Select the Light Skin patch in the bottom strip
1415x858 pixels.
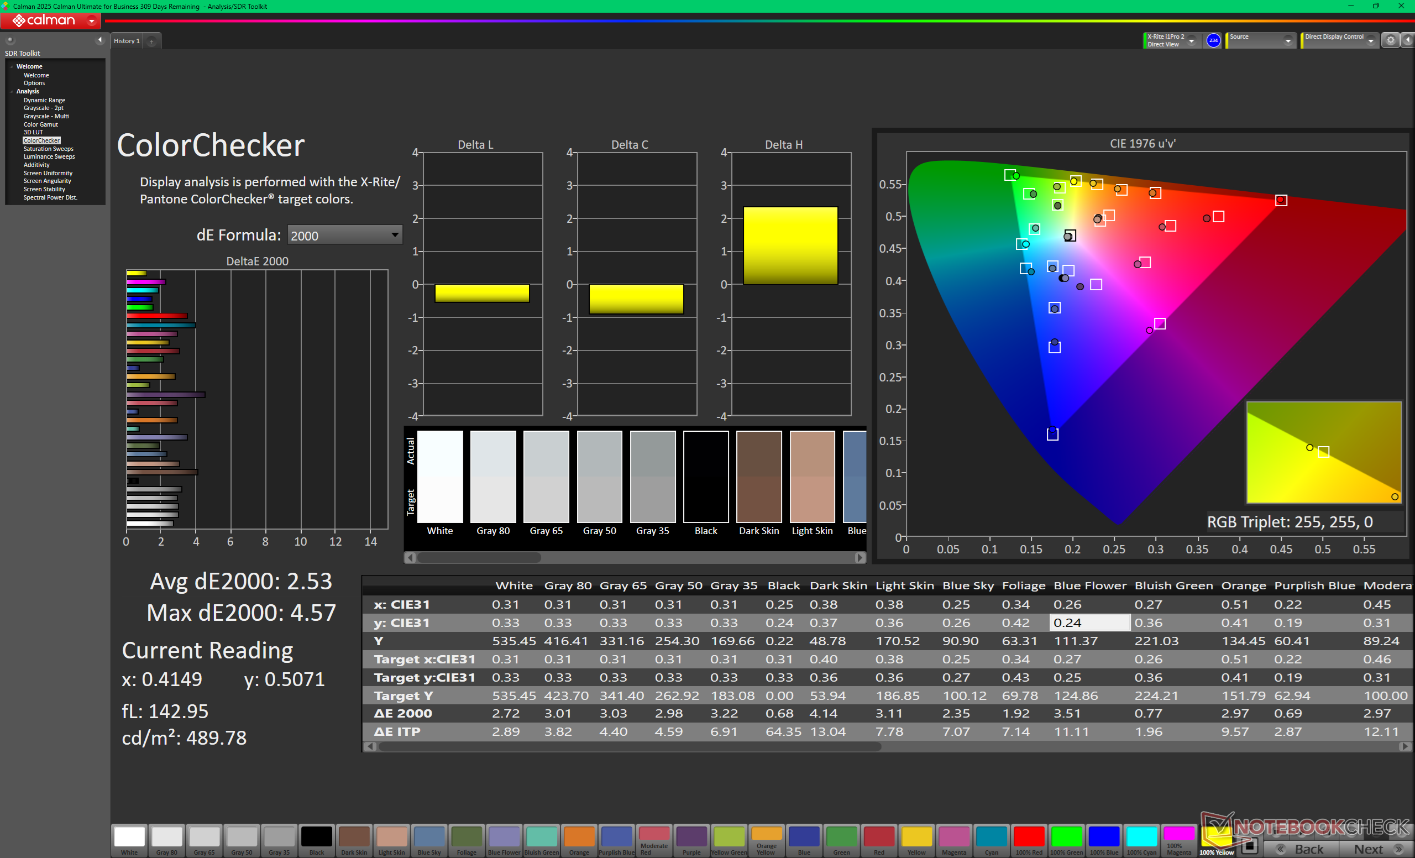tap(392, 841)
